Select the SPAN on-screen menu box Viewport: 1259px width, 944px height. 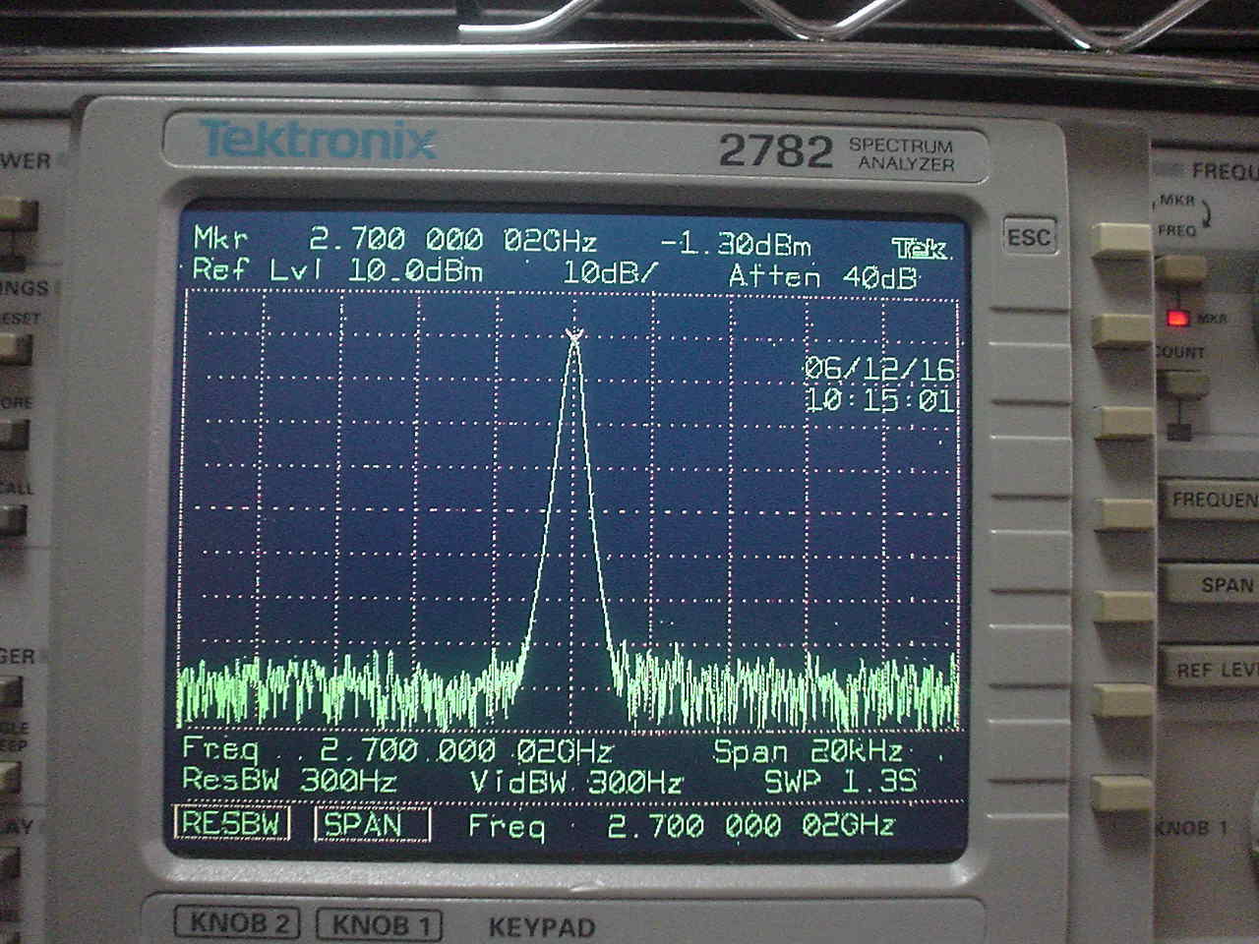click(372, 824)
